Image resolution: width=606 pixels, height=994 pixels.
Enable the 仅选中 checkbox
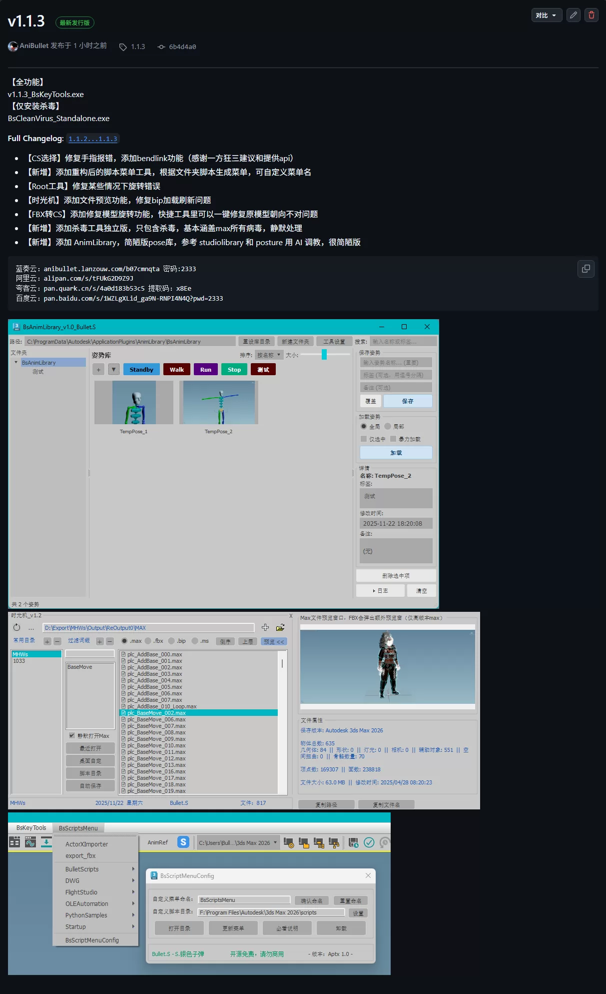click(364, 439)
